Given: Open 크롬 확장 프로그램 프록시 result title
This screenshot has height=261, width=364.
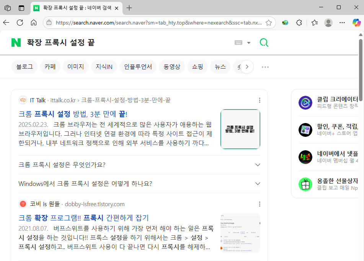Looking at the screenshot, I should click(x=83, y=218).
